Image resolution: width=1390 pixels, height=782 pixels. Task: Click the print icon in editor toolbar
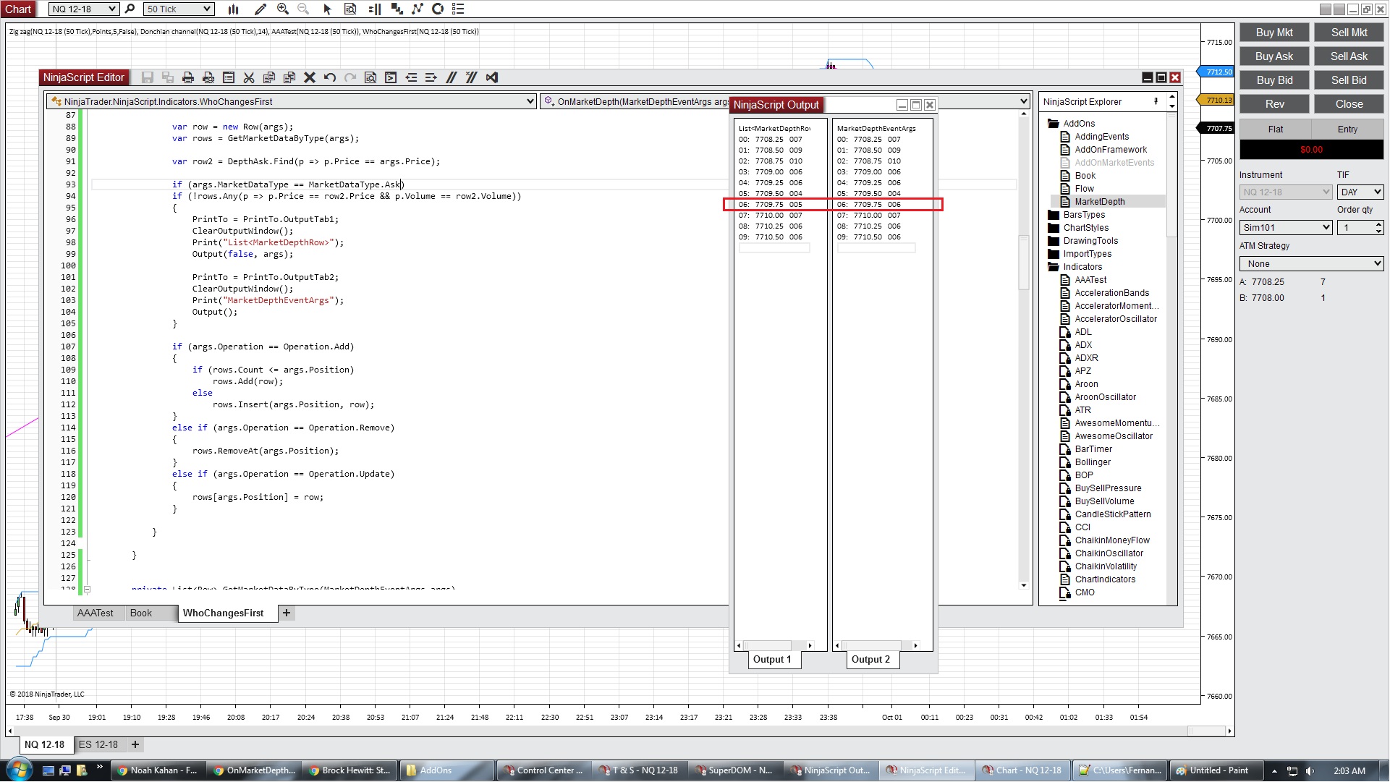click(188, 77)
